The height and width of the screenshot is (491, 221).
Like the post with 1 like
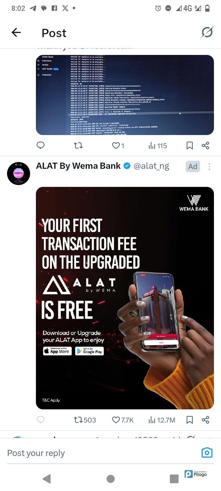(118, 145)
